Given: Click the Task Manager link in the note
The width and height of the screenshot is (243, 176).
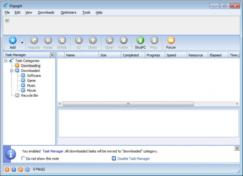Looking at the screenshot, I should [x=53, y=151].
